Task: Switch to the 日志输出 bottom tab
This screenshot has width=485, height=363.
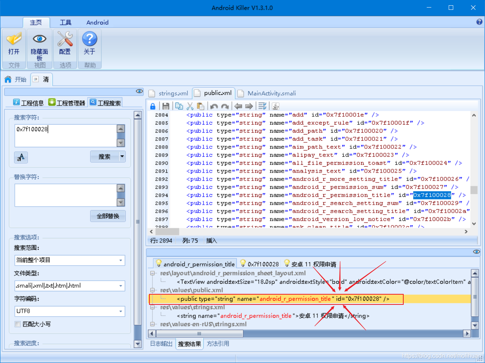Action: tap(161, 344)
